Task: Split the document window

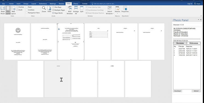Action: point(82,9)
